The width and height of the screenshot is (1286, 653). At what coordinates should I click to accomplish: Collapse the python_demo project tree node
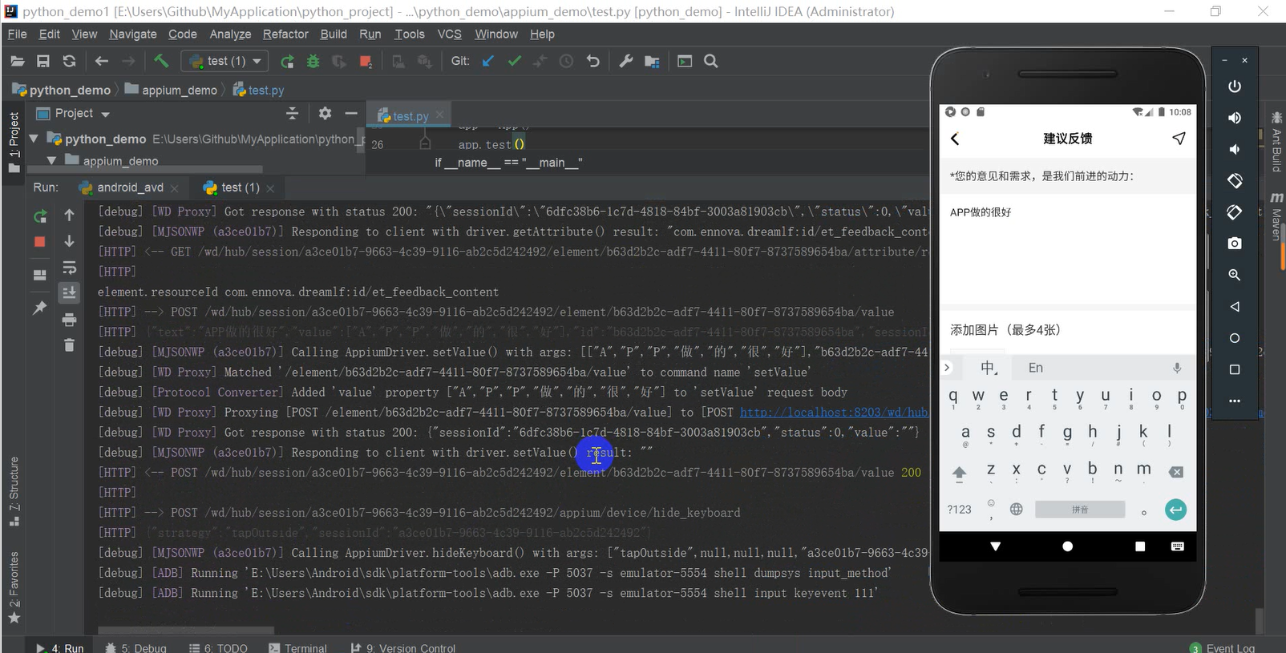click(x=34, y=139)
